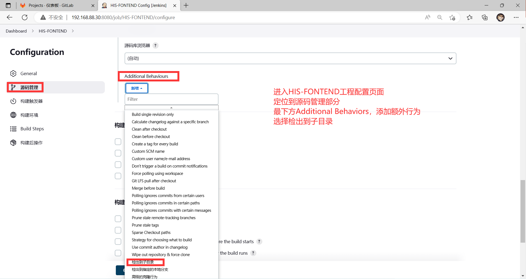
Task: Click the address bar URL
Action: pos(123,17)
